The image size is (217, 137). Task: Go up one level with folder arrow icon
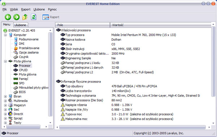click(x=25, y=17)
